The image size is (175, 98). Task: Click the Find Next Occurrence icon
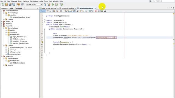pos(71,11)
